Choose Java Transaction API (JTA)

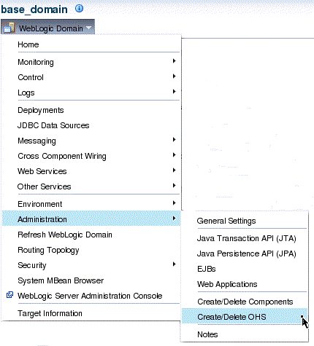(x=246, y=238)
